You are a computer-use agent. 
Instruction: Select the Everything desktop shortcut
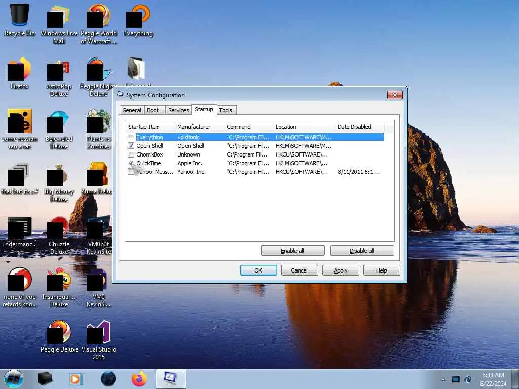(x=138, y=20)
